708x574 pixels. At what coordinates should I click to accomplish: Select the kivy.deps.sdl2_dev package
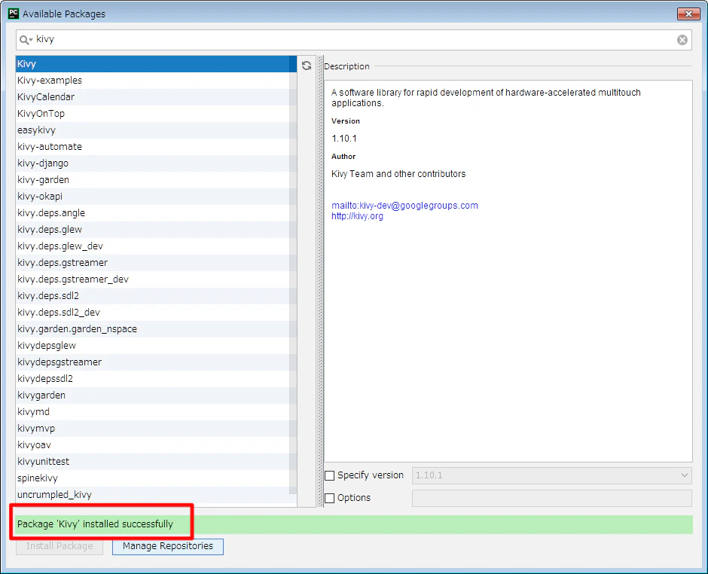(x=156, y=313)
